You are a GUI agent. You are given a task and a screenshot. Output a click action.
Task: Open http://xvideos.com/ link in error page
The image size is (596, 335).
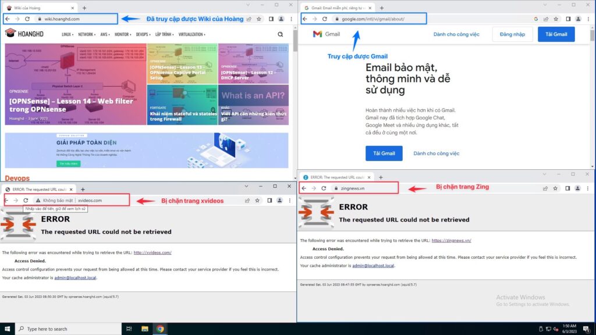152,252
